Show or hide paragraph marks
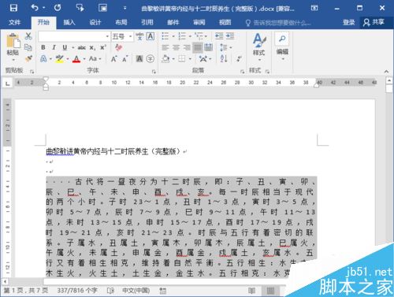This screenshot has width=394, height=297. (239, 58)
